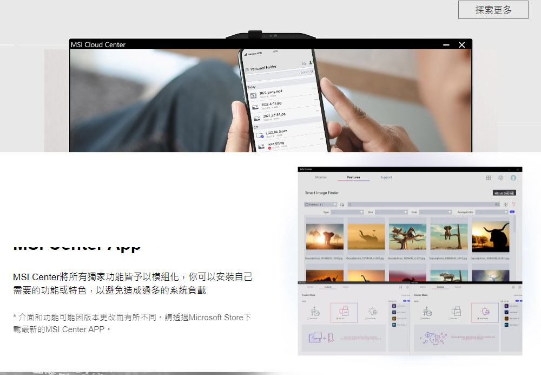
Task: Click the MSI AI ENGINE badge
Action: coord(504,193)
